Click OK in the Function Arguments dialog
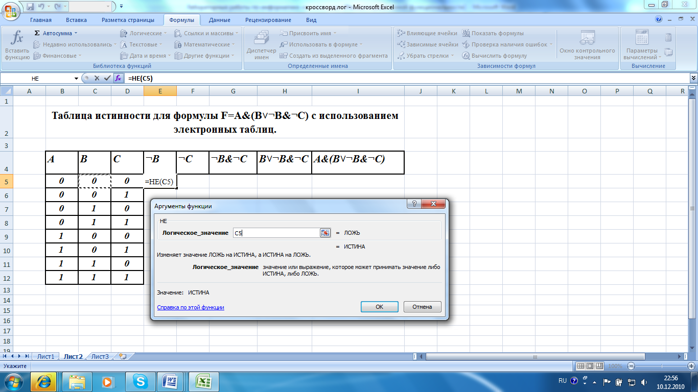Image resolution: width=698 pixels, height=392 pixels. (x=379, y=307)
